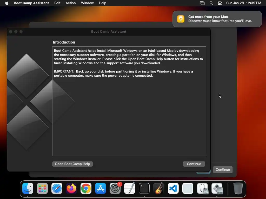Screen dimensions: 266x199
Task: Click Continue in the background window
Action: 223,169
